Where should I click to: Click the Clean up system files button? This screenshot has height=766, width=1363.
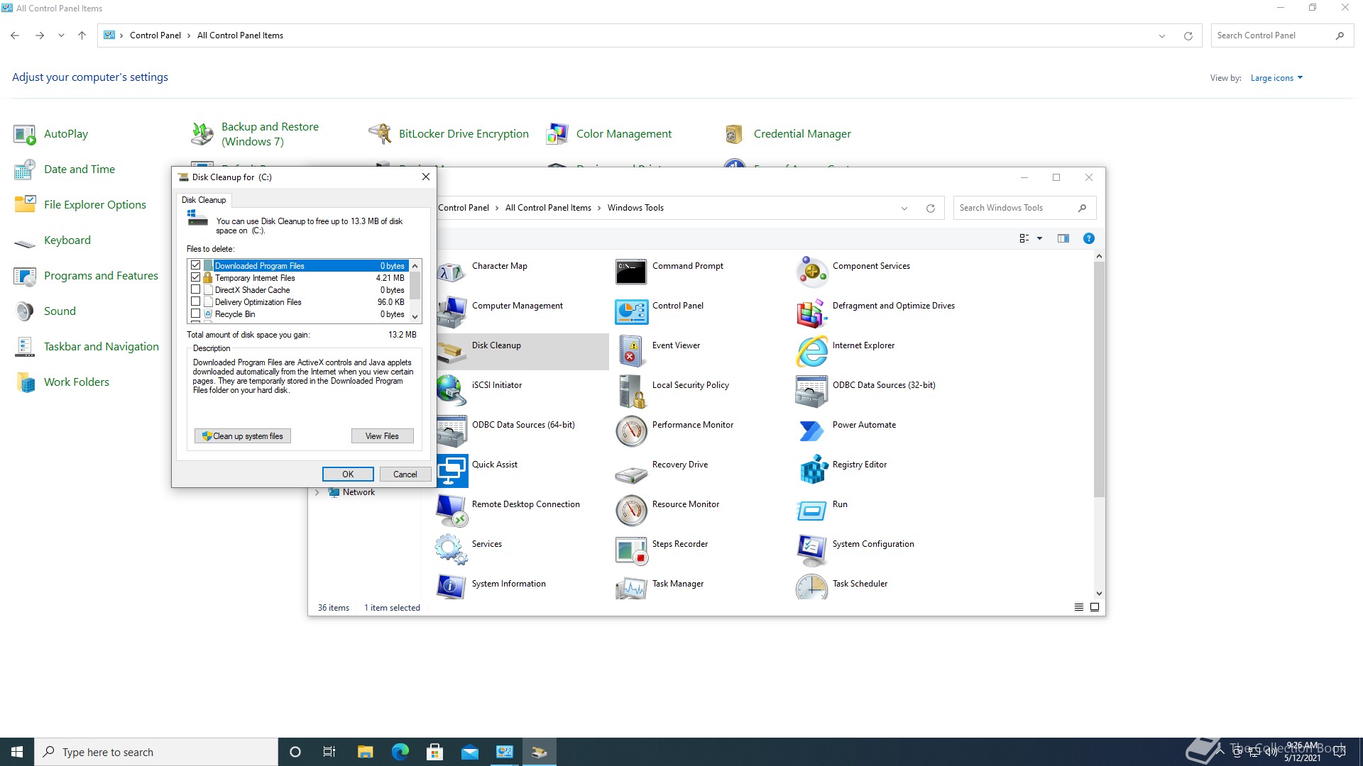coord(243,436)
